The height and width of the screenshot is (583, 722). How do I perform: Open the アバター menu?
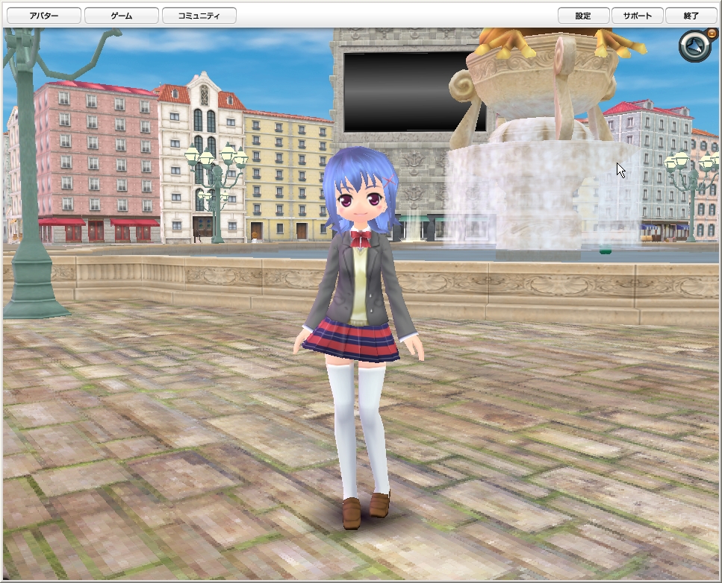pyautogui.click(x=44, y=16)
